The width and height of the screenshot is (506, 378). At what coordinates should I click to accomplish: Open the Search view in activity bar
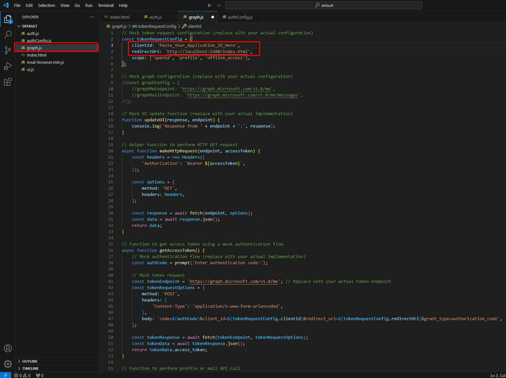tap(8, 35)
